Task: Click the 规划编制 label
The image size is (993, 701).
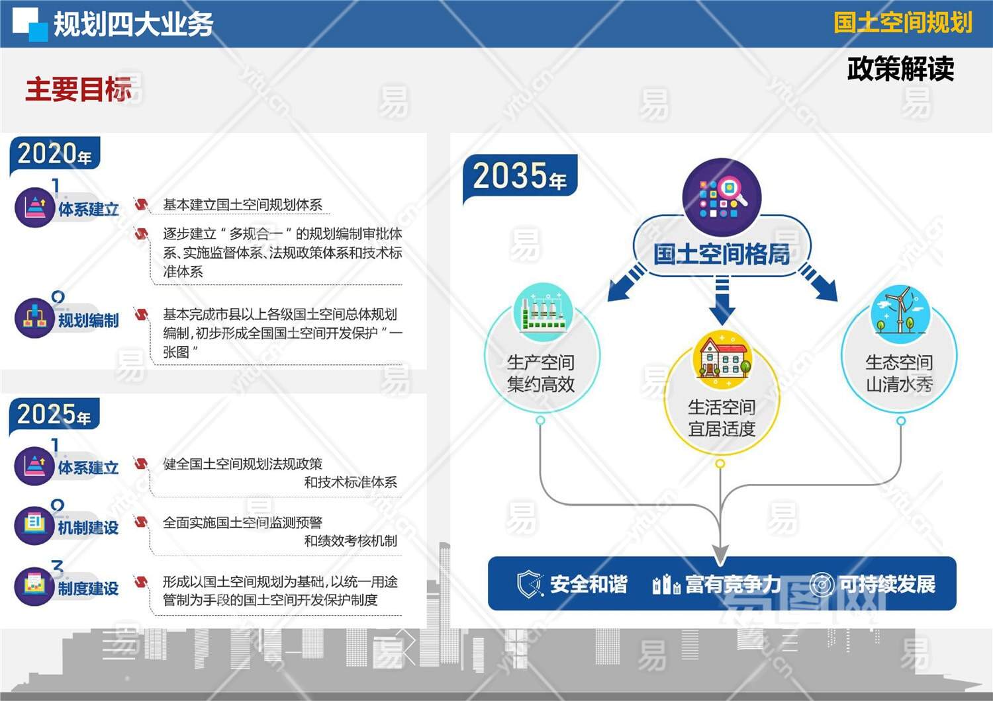Action: [89, 321]
